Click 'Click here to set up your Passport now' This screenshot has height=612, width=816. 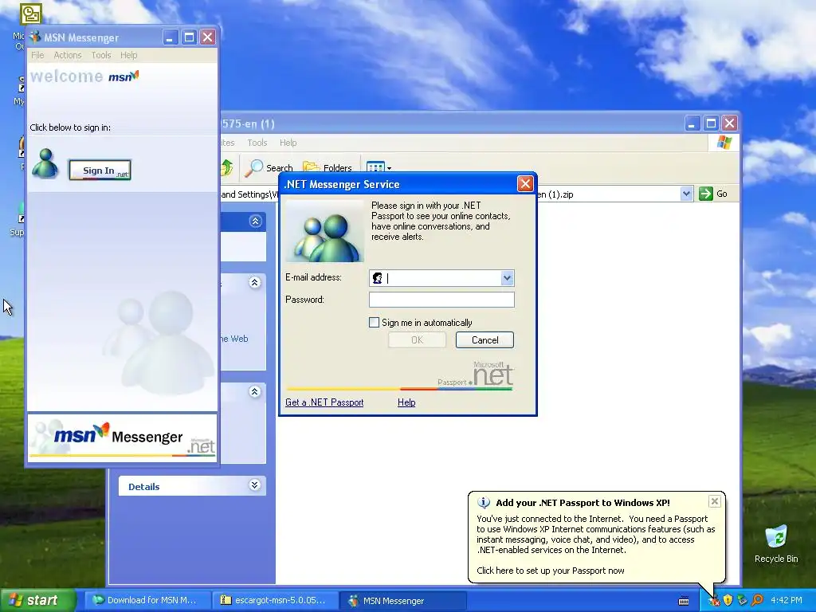point(550,571)
